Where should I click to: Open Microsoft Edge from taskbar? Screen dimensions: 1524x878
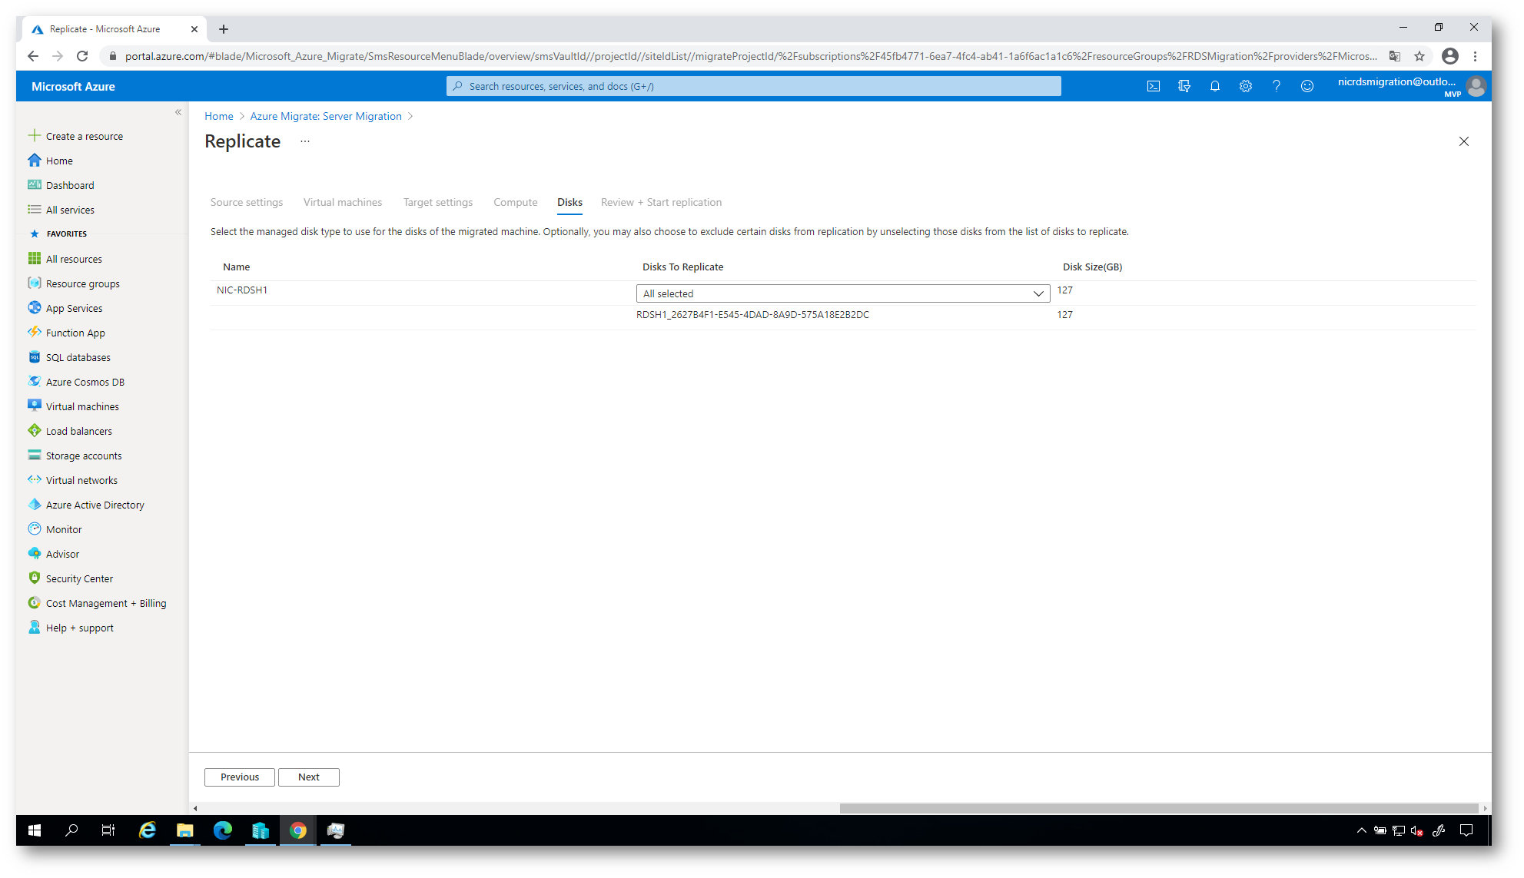click(223, 830)
